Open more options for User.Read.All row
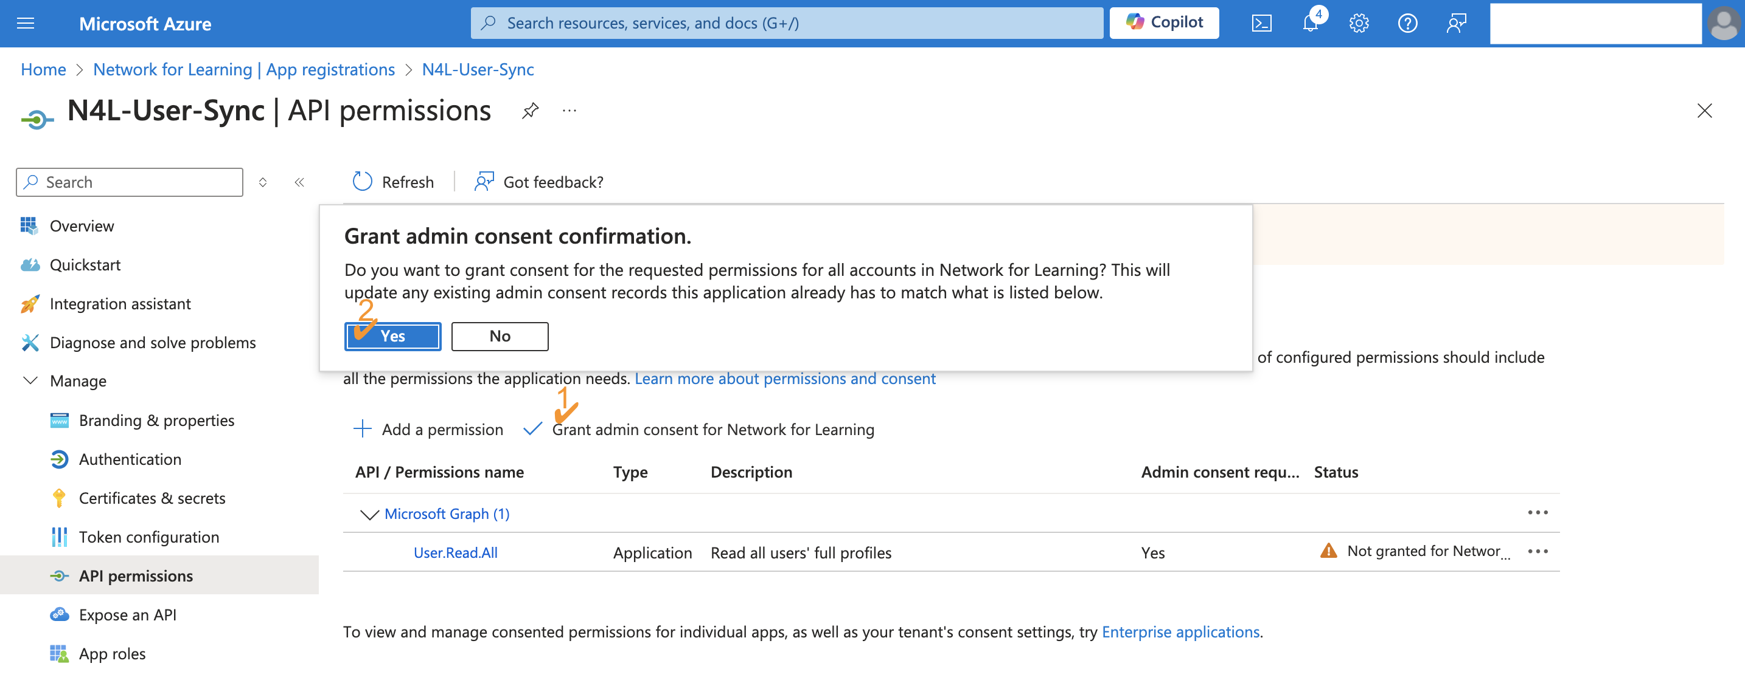 coord(1537,552)
